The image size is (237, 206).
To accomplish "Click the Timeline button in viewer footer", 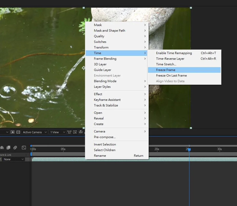I will [81, 132].
